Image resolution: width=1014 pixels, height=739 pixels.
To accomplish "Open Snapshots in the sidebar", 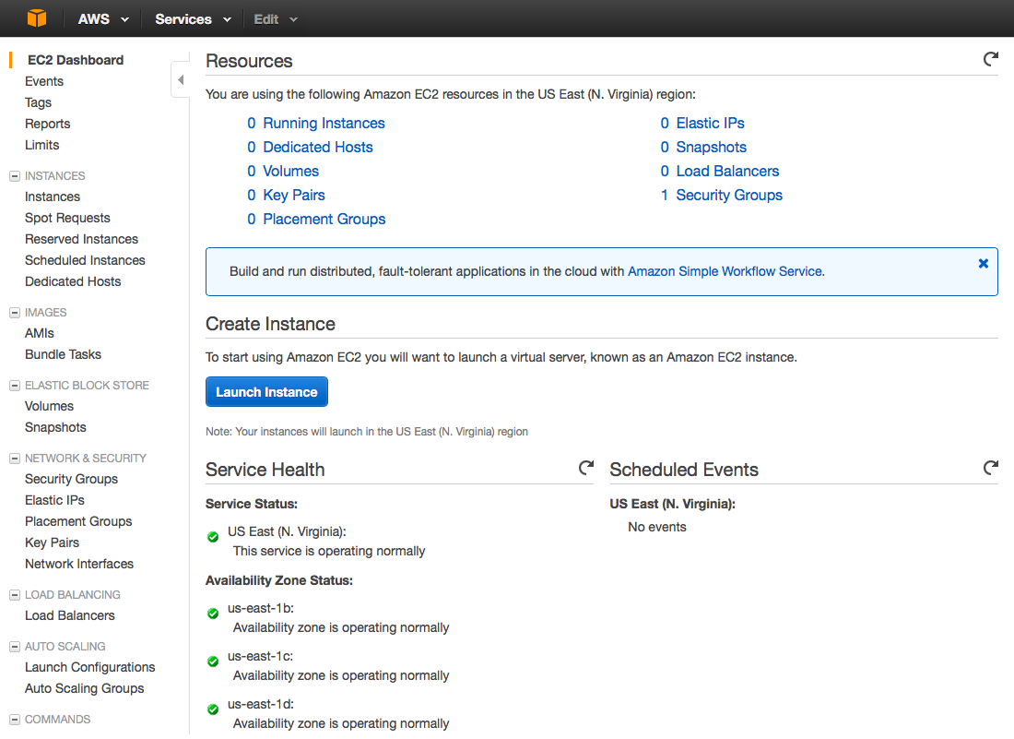I will (55, 428).
